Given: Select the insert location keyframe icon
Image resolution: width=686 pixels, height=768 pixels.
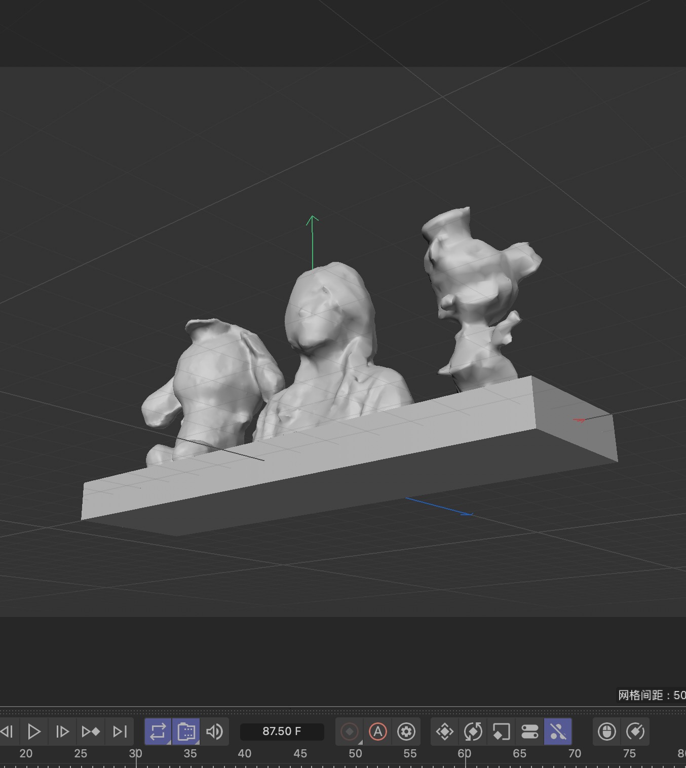Looking at the screenshot, I should click(x=444, y=732).
